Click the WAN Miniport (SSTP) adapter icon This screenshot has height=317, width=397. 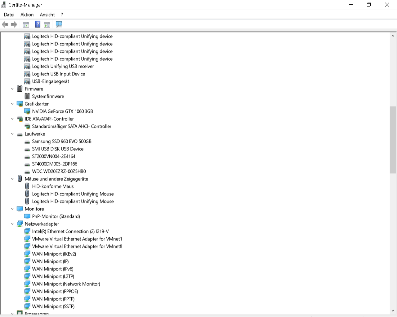click(x=27, y=306)
